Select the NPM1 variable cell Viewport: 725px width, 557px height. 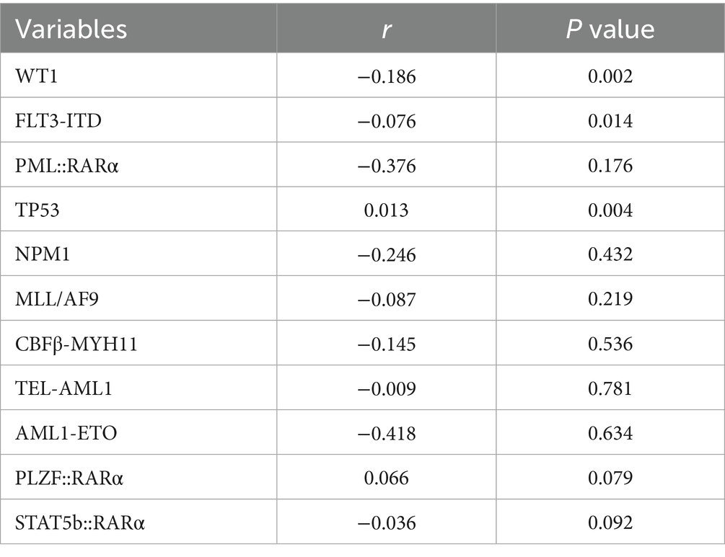point(35,256)
